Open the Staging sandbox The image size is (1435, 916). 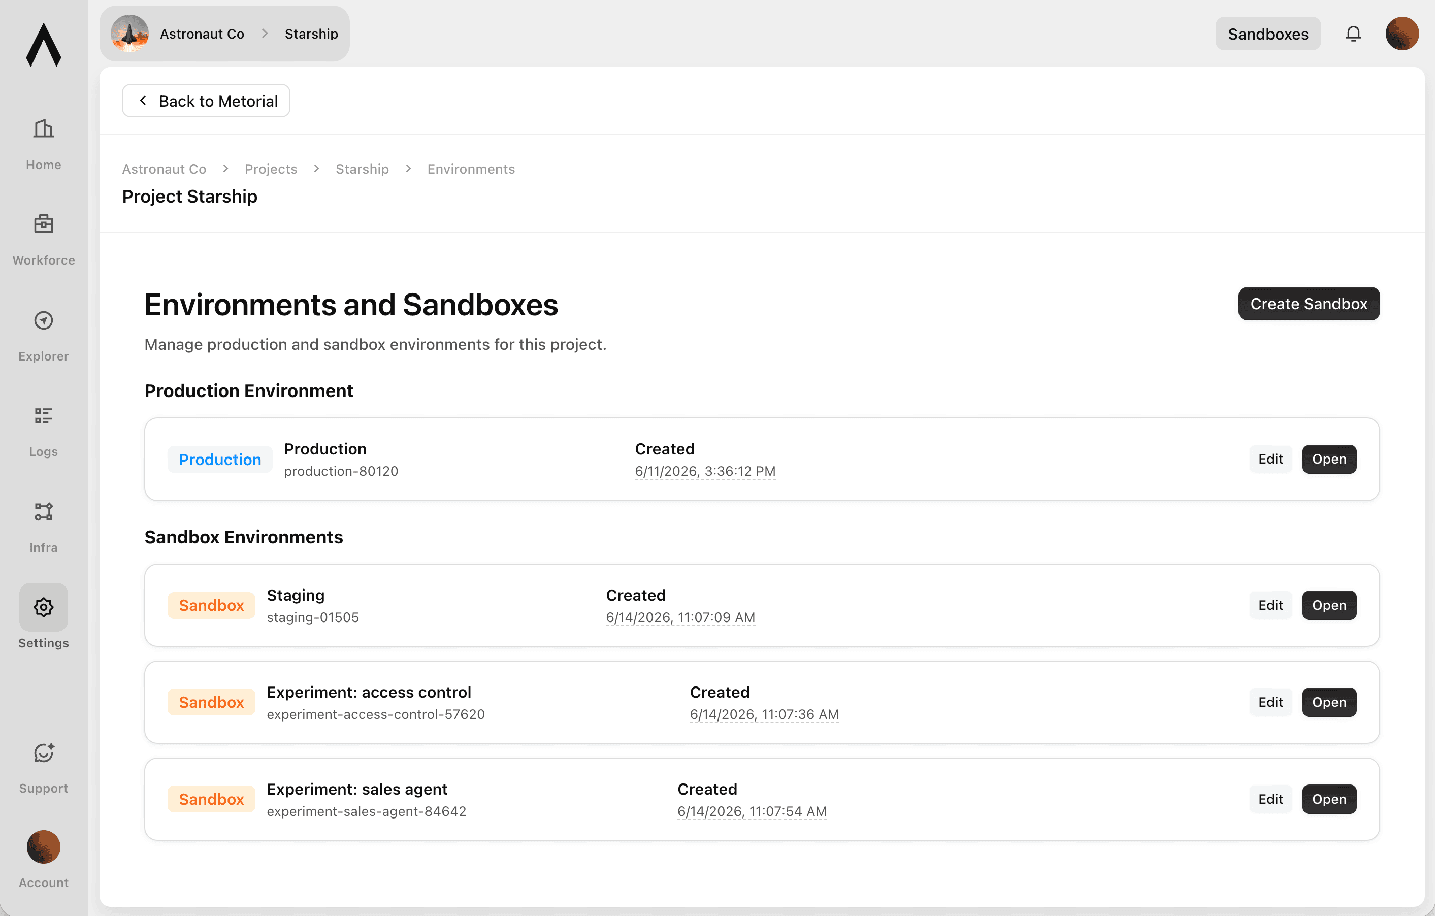1328,605
